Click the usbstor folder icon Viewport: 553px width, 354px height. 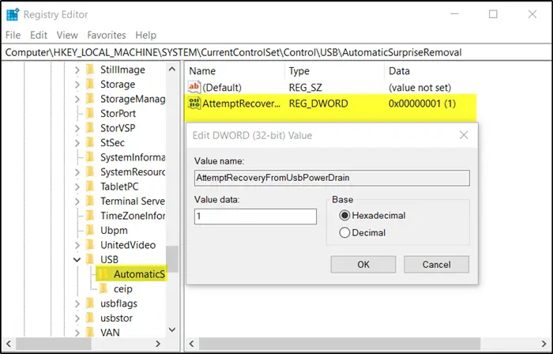tap(90, 318)
